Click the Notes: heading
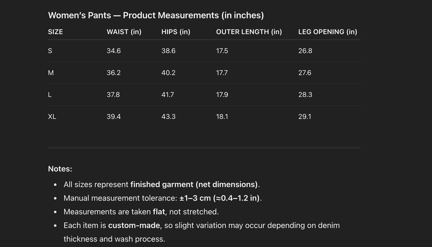Viewport: 432px width, 247px height. [60, 169]
